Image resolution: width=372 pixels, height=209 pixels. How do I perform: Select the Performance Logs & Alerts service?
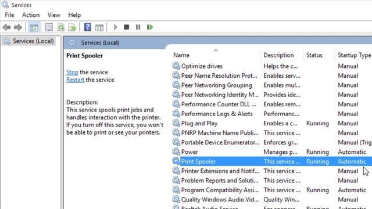coord(217,114)
